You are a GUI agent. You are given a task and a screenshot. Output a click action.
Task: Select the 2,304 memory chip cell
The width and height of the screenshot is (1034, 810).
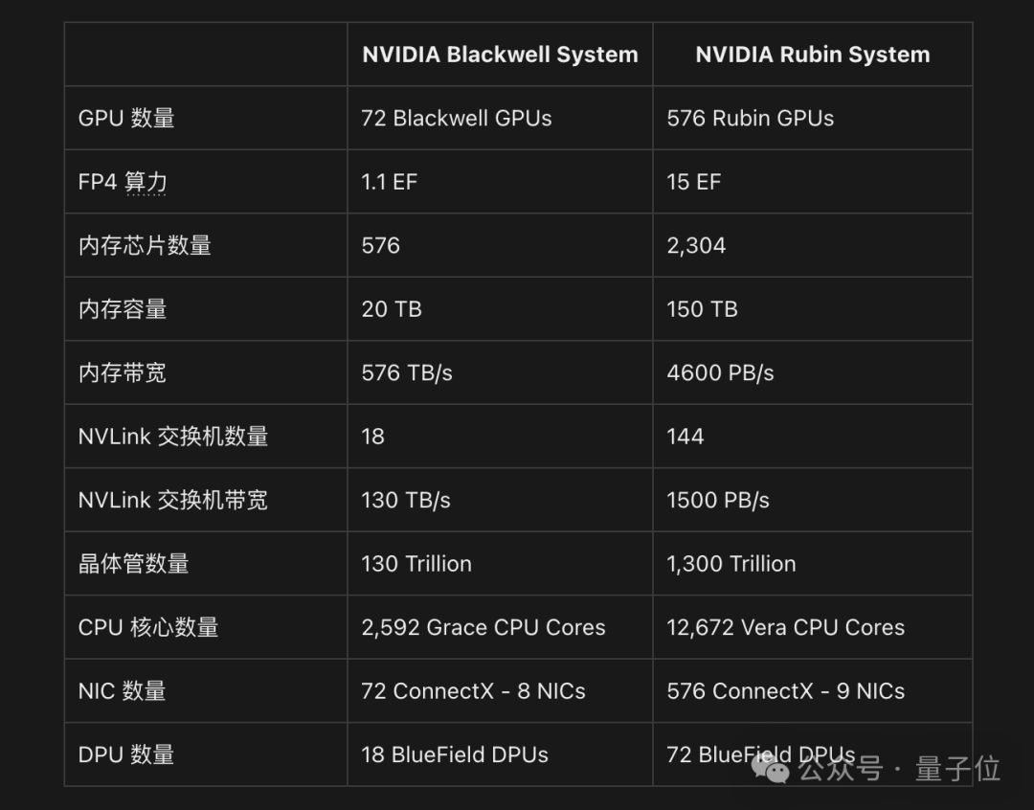pos(696,245)
